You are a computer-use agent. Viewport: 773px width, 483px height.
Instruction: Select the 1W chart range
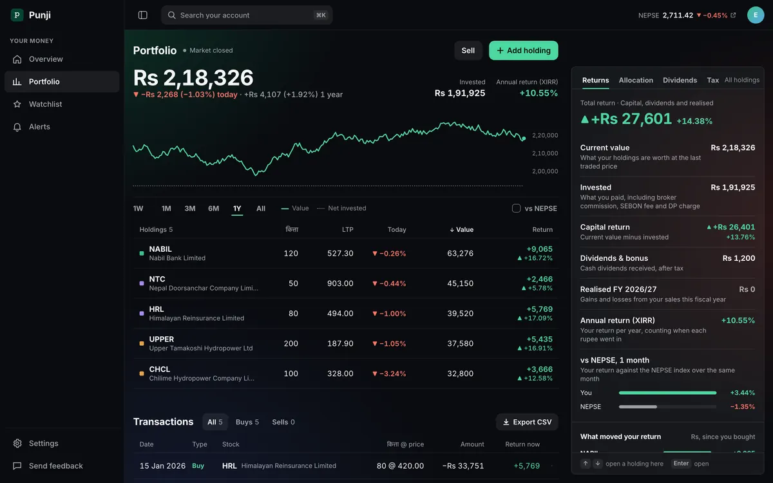(138, 209)
